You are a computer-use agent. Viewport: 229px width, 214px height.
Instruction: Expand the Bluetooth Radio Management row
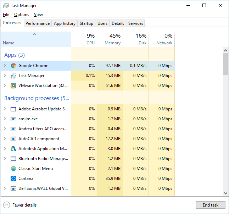(5, 158)
